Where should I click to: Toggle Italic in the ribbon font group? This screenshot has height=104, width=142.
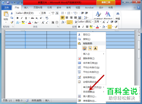coord(22,18)
